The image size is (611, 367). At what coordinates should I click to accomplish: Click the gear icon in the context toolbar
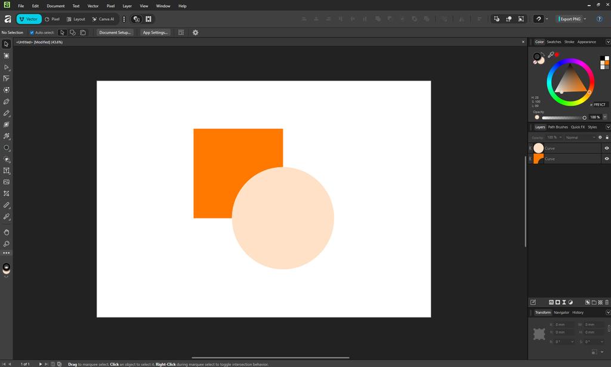coord(195,33)
